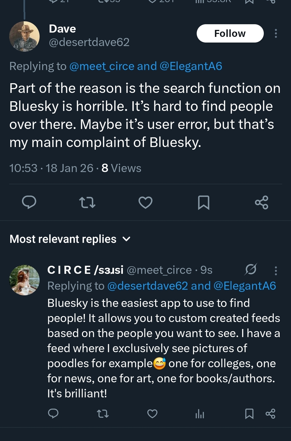This screenshot has height=441, width=291.
Task: Repost CIRCE's reply about custom feeds
Action: [x=103, y=414]
